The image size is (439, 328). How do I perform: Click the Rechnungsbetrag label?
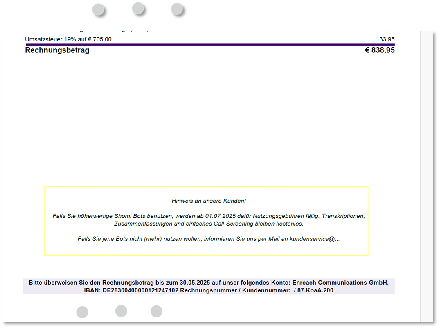pyautogui.click(x=57, y=50)
